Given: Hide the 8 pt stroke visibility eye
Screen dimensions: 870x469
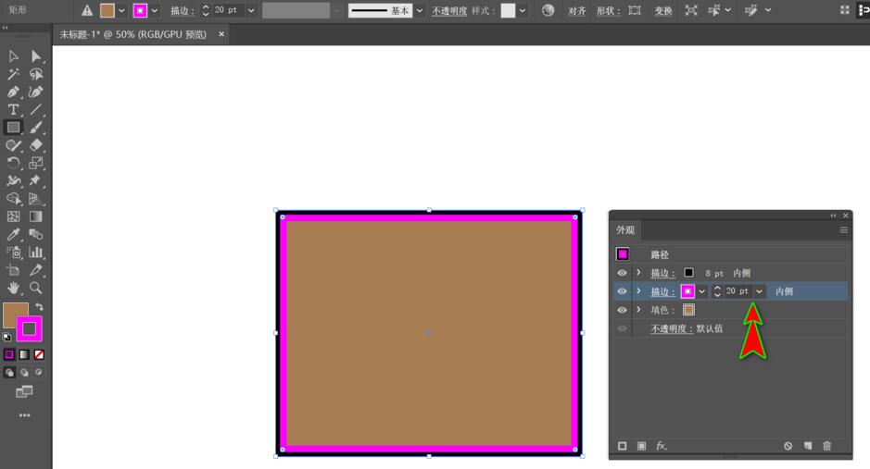Looking at the screenshot, I should tap(622, 273).
